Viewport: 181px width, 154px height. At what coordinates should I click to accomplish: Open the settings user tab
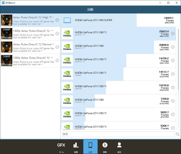[119, 147]
